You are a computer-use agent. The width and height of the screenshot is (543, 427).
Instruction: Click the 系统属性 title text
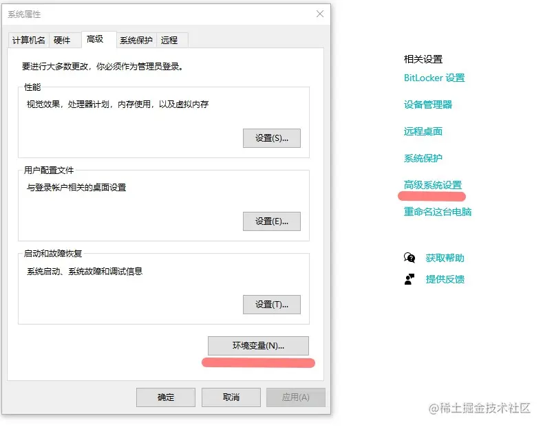pyautogui.click(x=24, y=14)
